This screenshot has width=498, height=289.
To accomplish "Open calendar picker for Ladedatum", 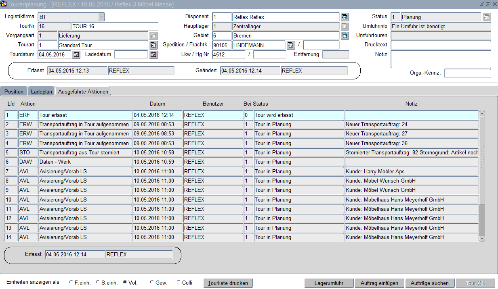I will pyautogui.click(x=153, y=54).
